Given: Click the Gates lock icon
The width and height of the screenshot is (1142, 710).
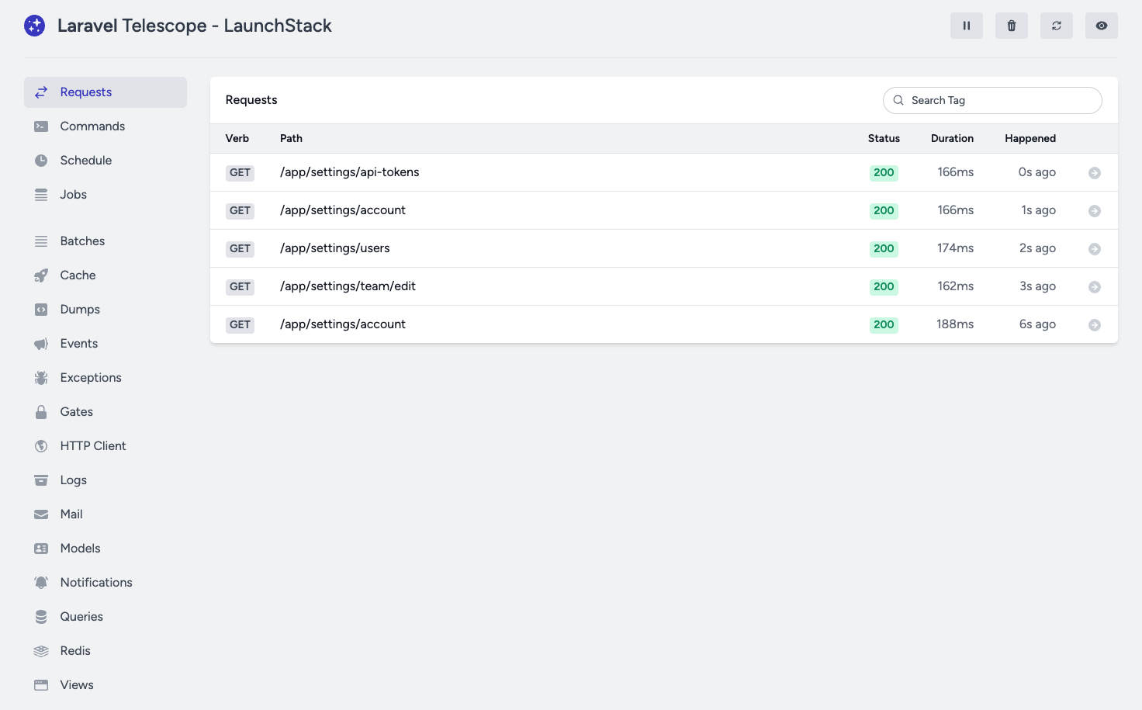Looking at the screenshot, I should pyautogui.click(x=41, y=412).
